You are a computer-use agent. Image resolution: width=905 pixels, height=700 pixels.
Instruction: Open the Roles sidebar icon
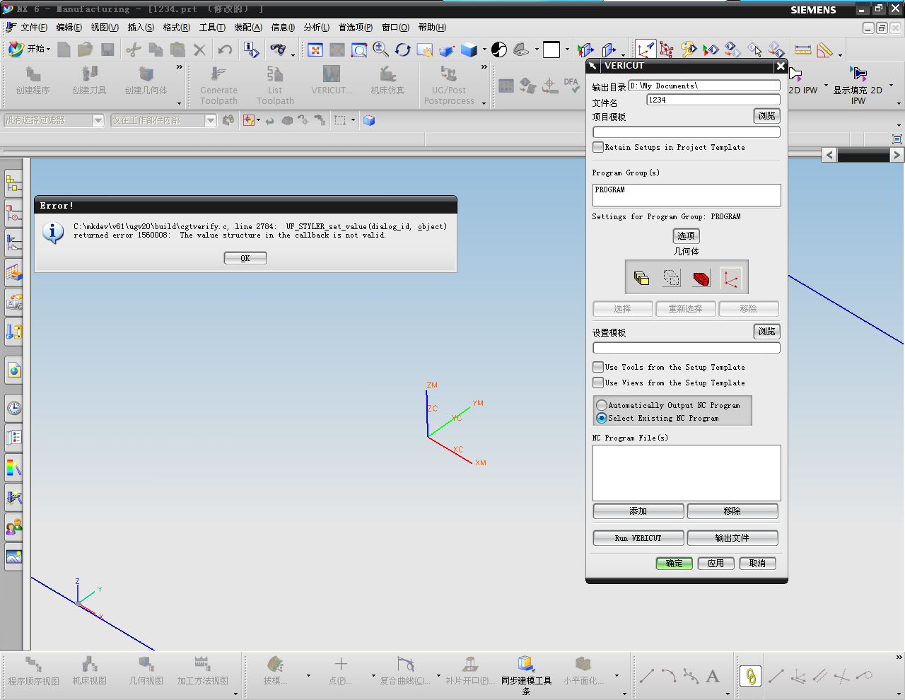click(13, 527)
